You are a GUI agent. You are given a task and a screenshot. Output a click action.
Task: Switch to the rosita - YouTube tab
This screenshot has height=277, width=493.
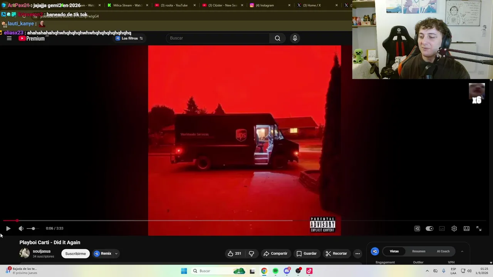pos(174,5)
